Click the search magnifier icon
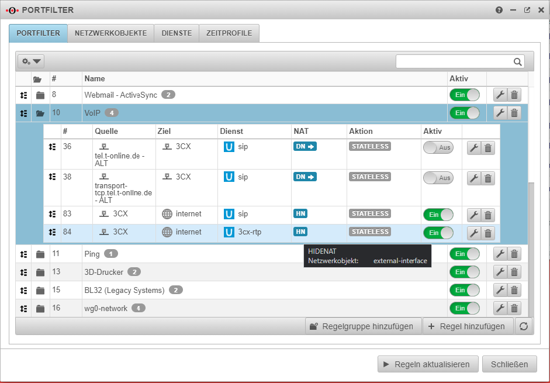Viewport: 550px width, 383px height. 517,62
